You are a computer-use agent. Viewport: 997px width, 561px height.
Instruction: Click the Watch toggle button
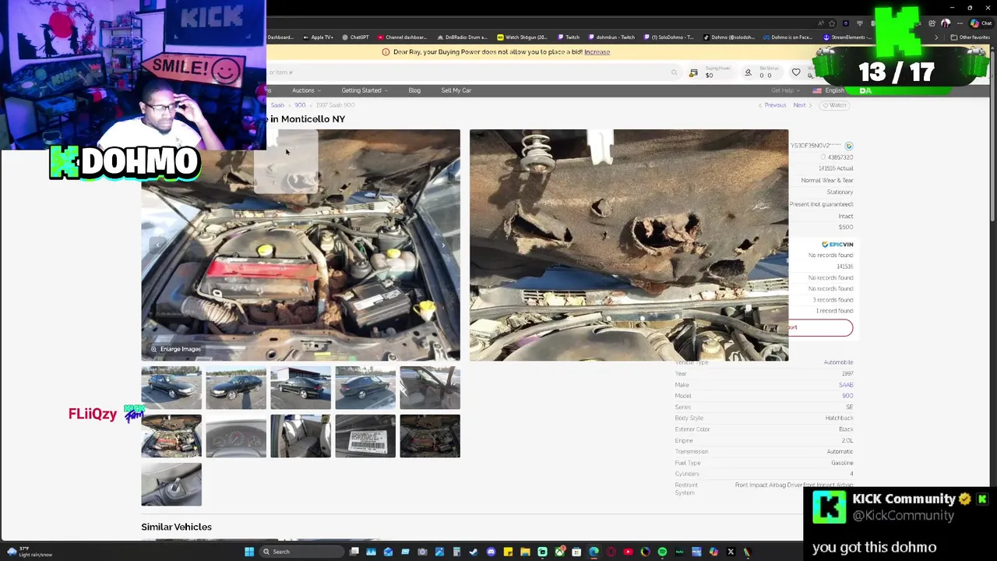(834, 105)
